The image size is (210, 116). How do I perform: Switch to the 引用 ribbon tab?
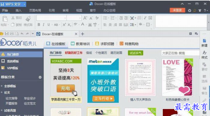(x=52, y=10)
